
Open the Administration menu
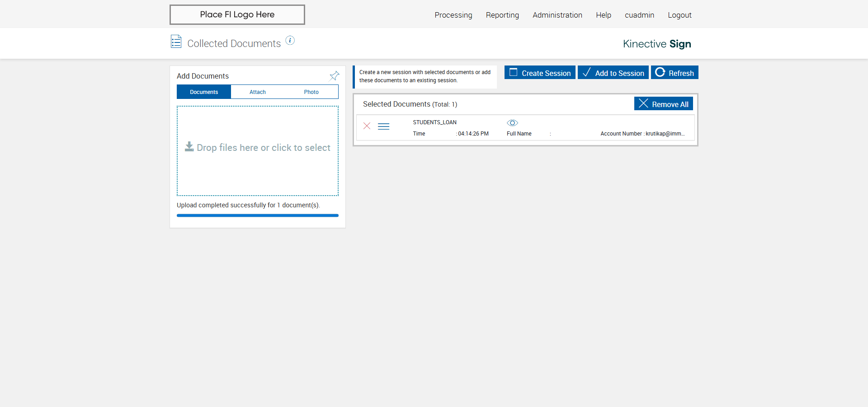point(557,15)
